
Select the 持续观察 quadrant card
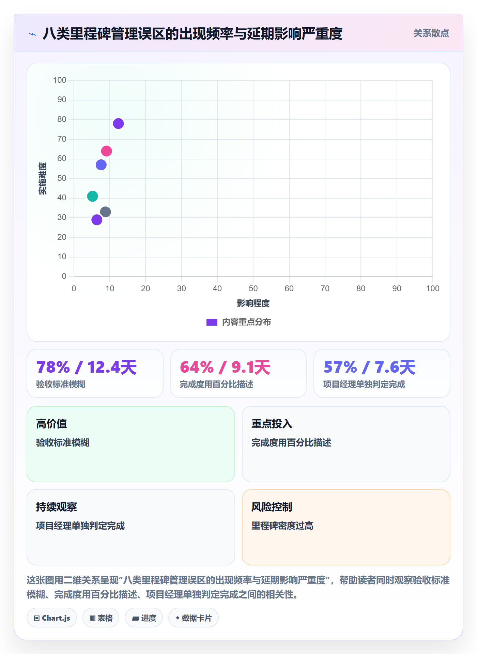tap(131, 527)
